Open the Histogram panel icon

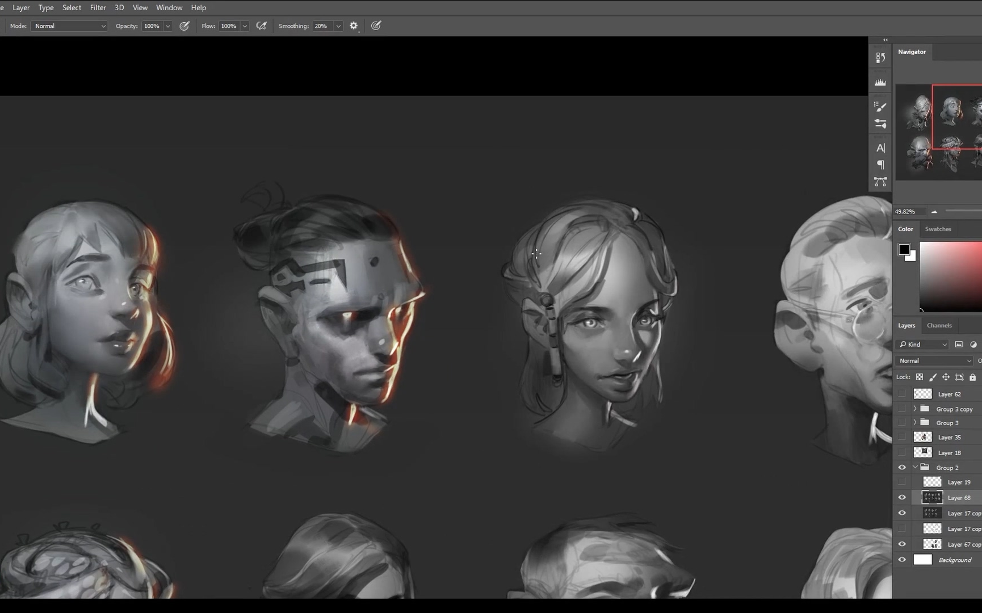(x=880, y=82)
